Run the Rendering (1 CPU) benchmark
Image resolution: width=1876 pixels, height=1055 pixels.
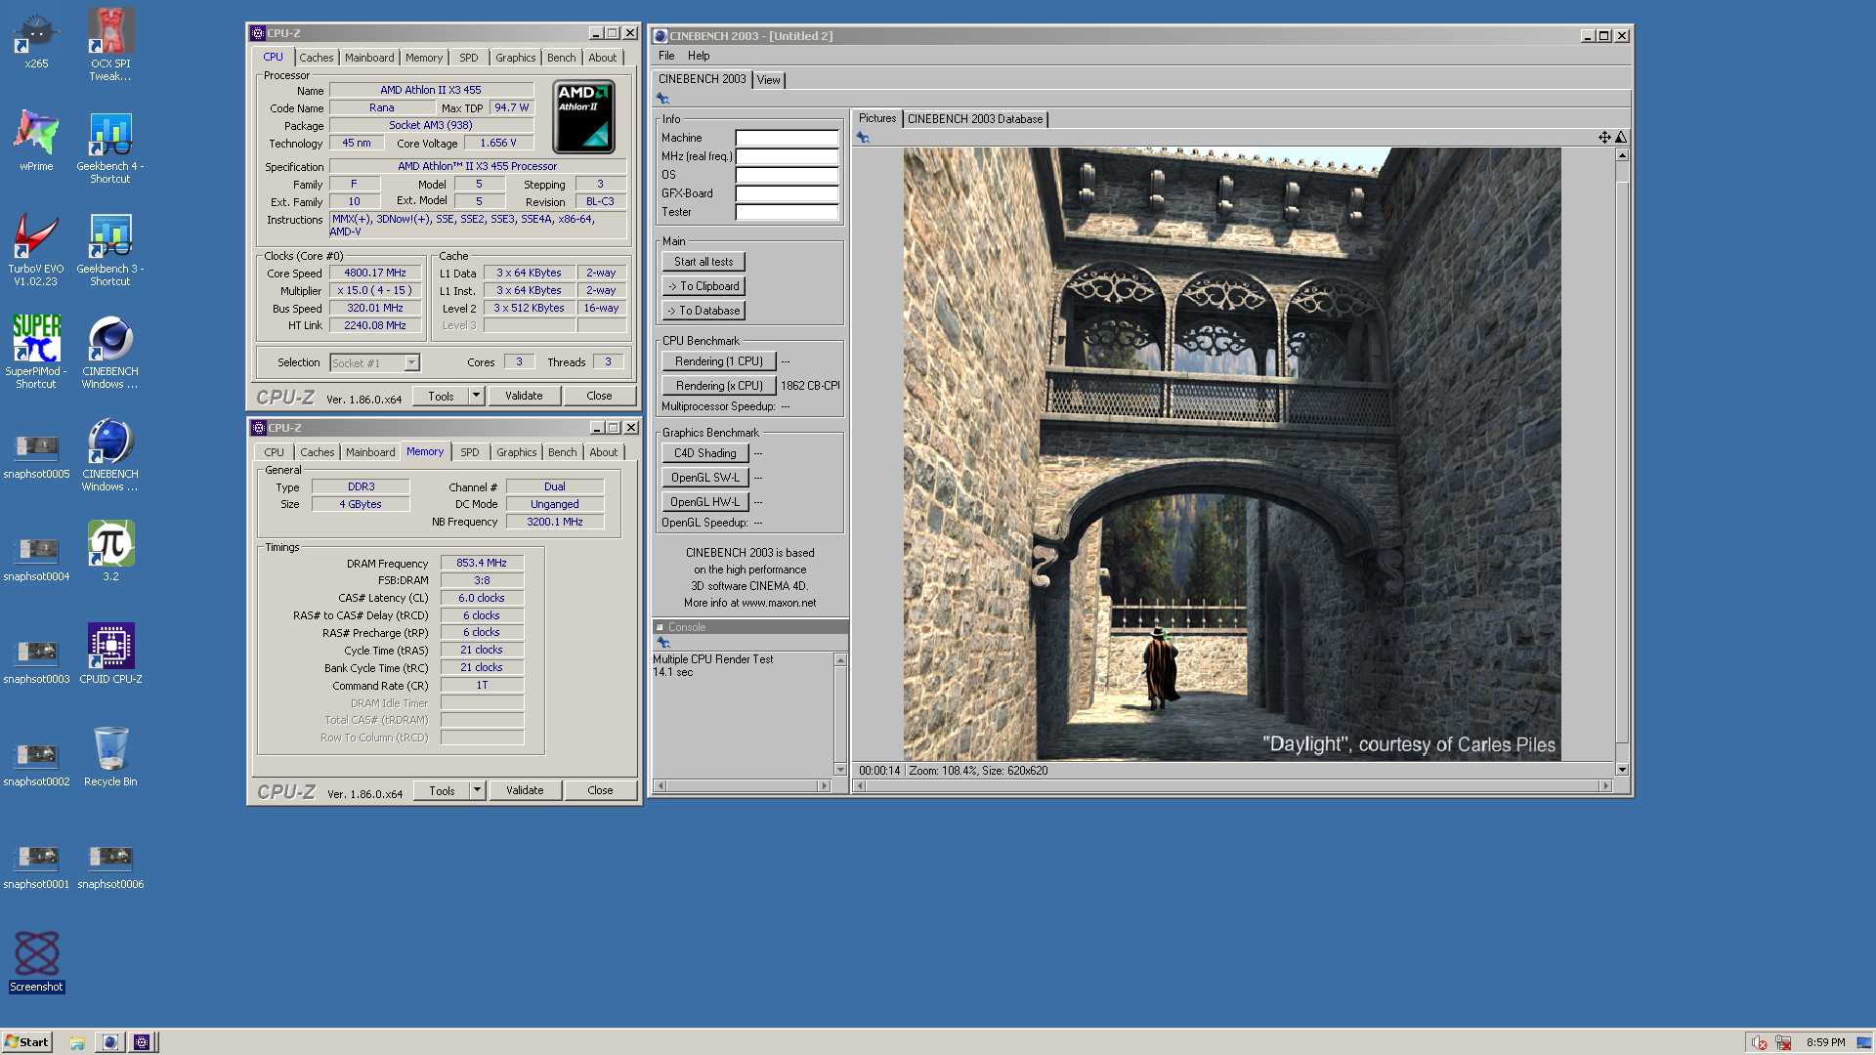(x=719, y=361)
